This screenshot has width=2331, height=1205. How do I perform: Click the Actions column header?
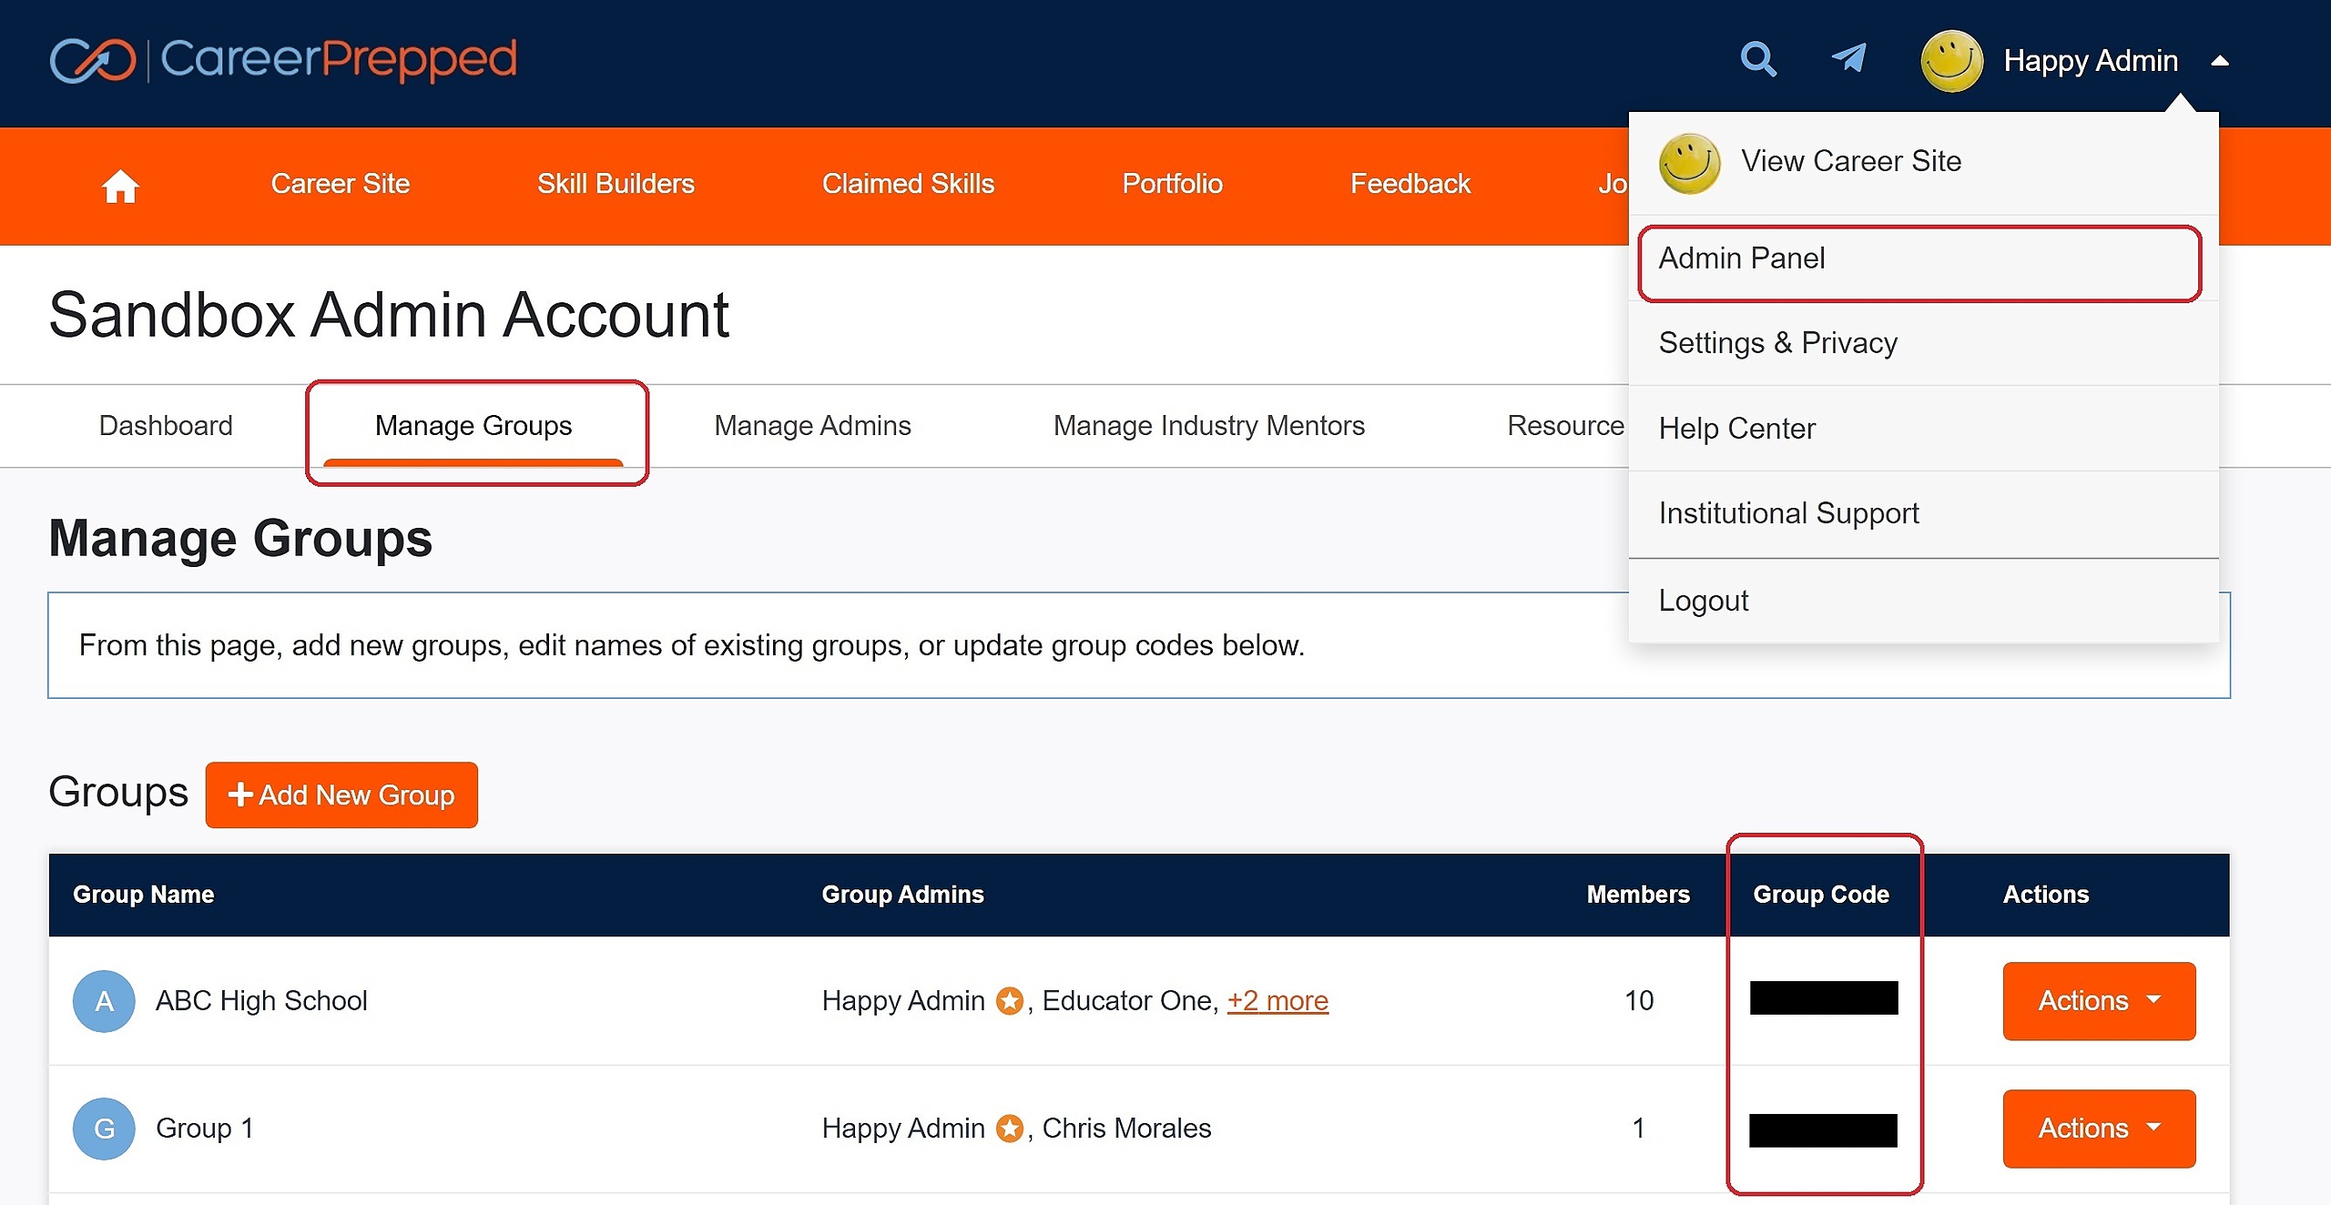pos(2045,895)
